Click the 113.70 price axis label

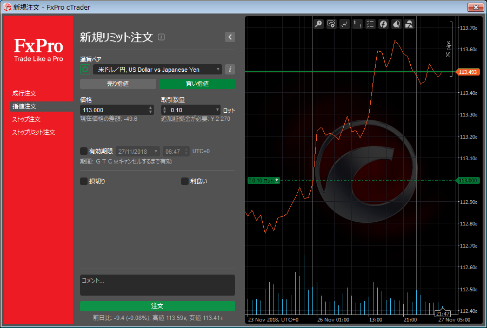click(x=469, y=28)
